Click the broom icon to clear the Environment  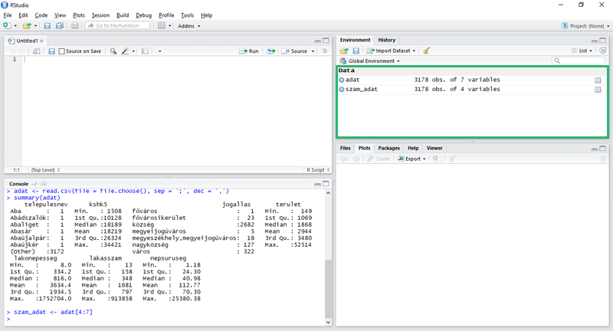(x=427, y=51)
